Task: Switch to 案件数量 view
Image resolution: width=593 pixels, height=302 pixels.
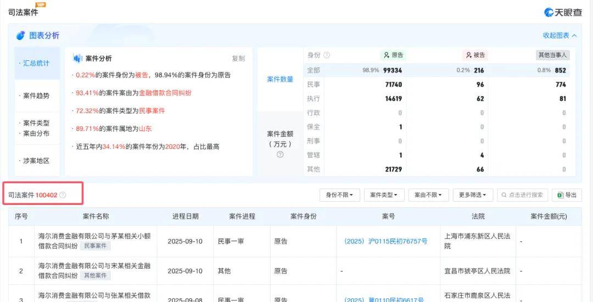Action: click(280, 79)
